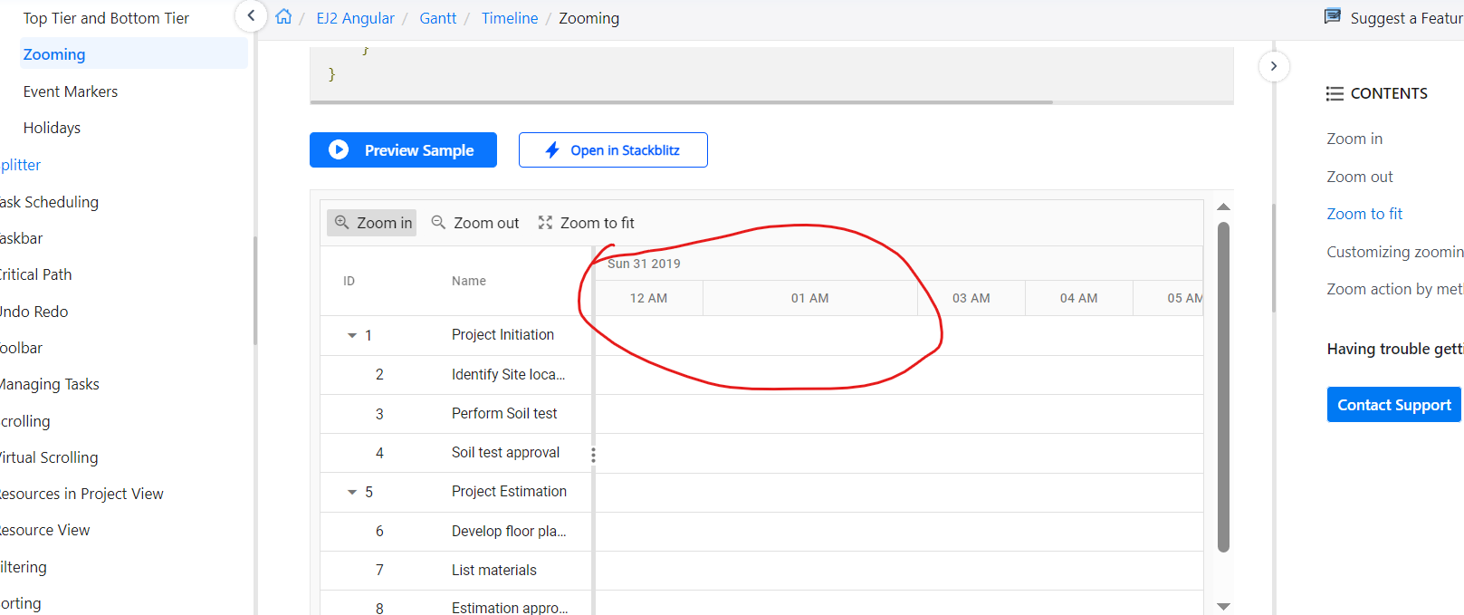The width and height of the screenshot is (1464, 615).
Task: Collapse the left sidebar with the chevron
Action: coord(251,15)
